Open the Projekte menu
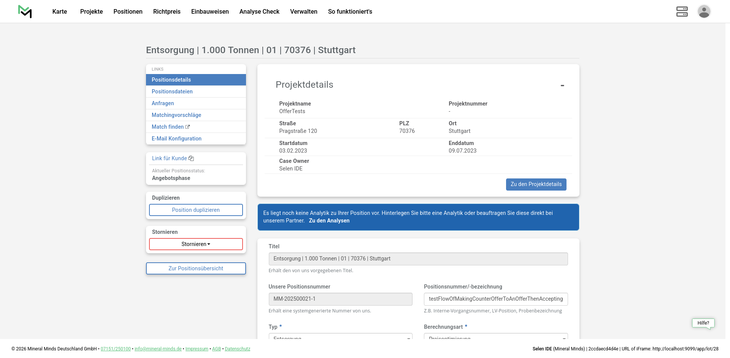 click(91, 11)
